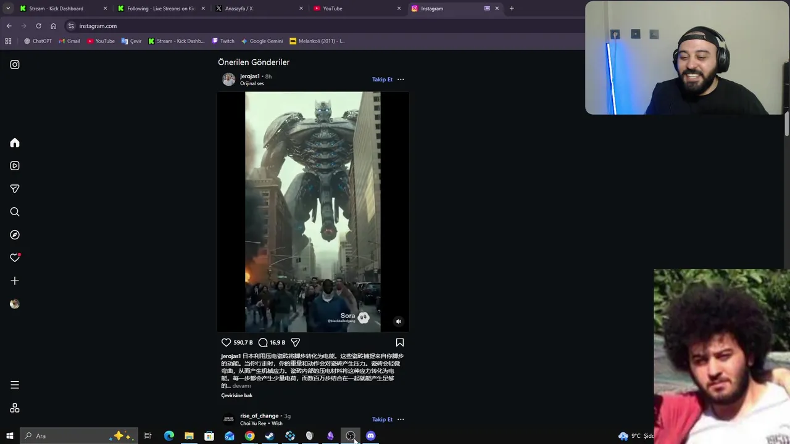Follow rise_of_change via Takip Et
Image resolution: width=790 pixels, height=444 pixels.
[382, 419]
